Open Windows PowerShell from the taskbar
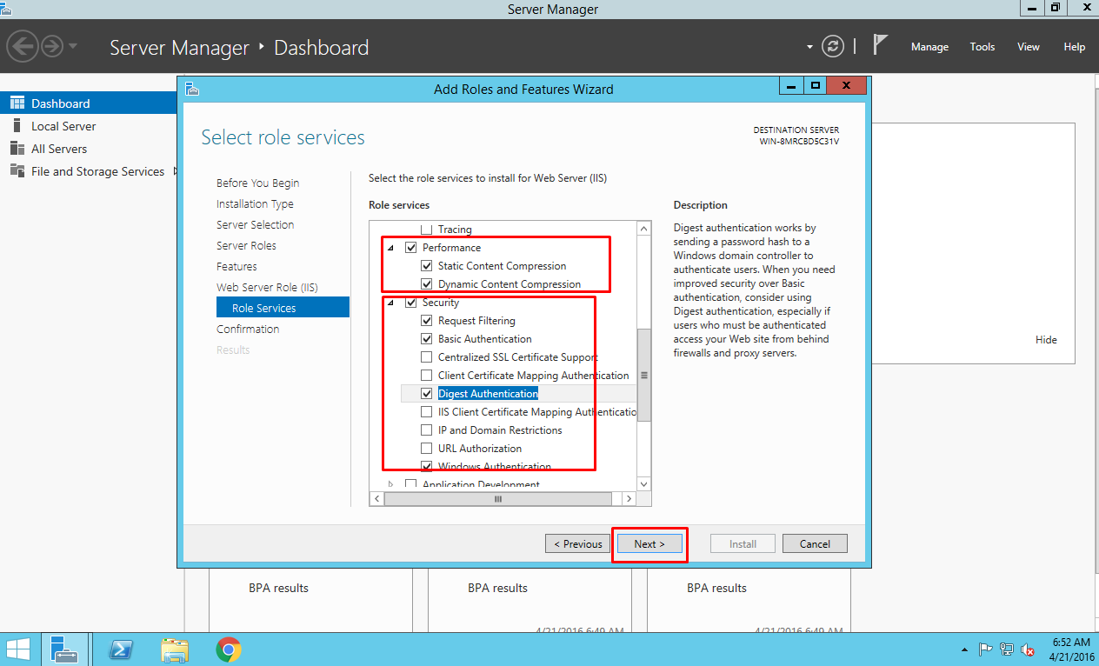Screen dimensions: 1099x666 [x=120, y=649]
